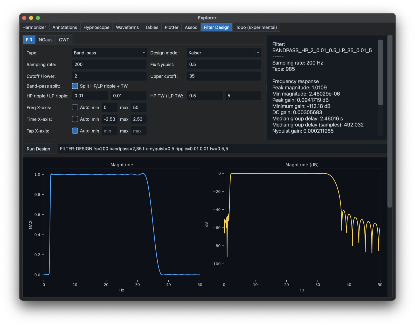This screenshot has height=326, width=415.
Task: Click the filter info panel scrollbar
Action: (380, 73)
